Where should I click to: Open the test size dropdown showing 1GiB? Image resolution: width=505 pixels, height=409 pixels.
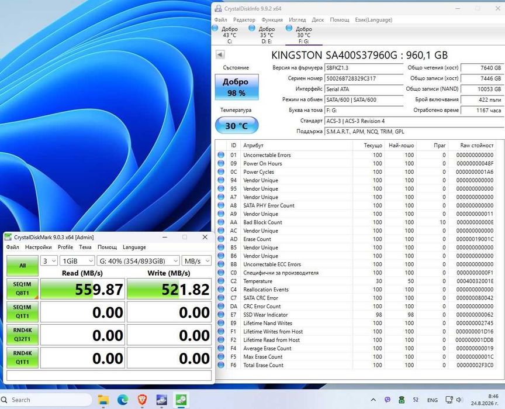(77, 261)
